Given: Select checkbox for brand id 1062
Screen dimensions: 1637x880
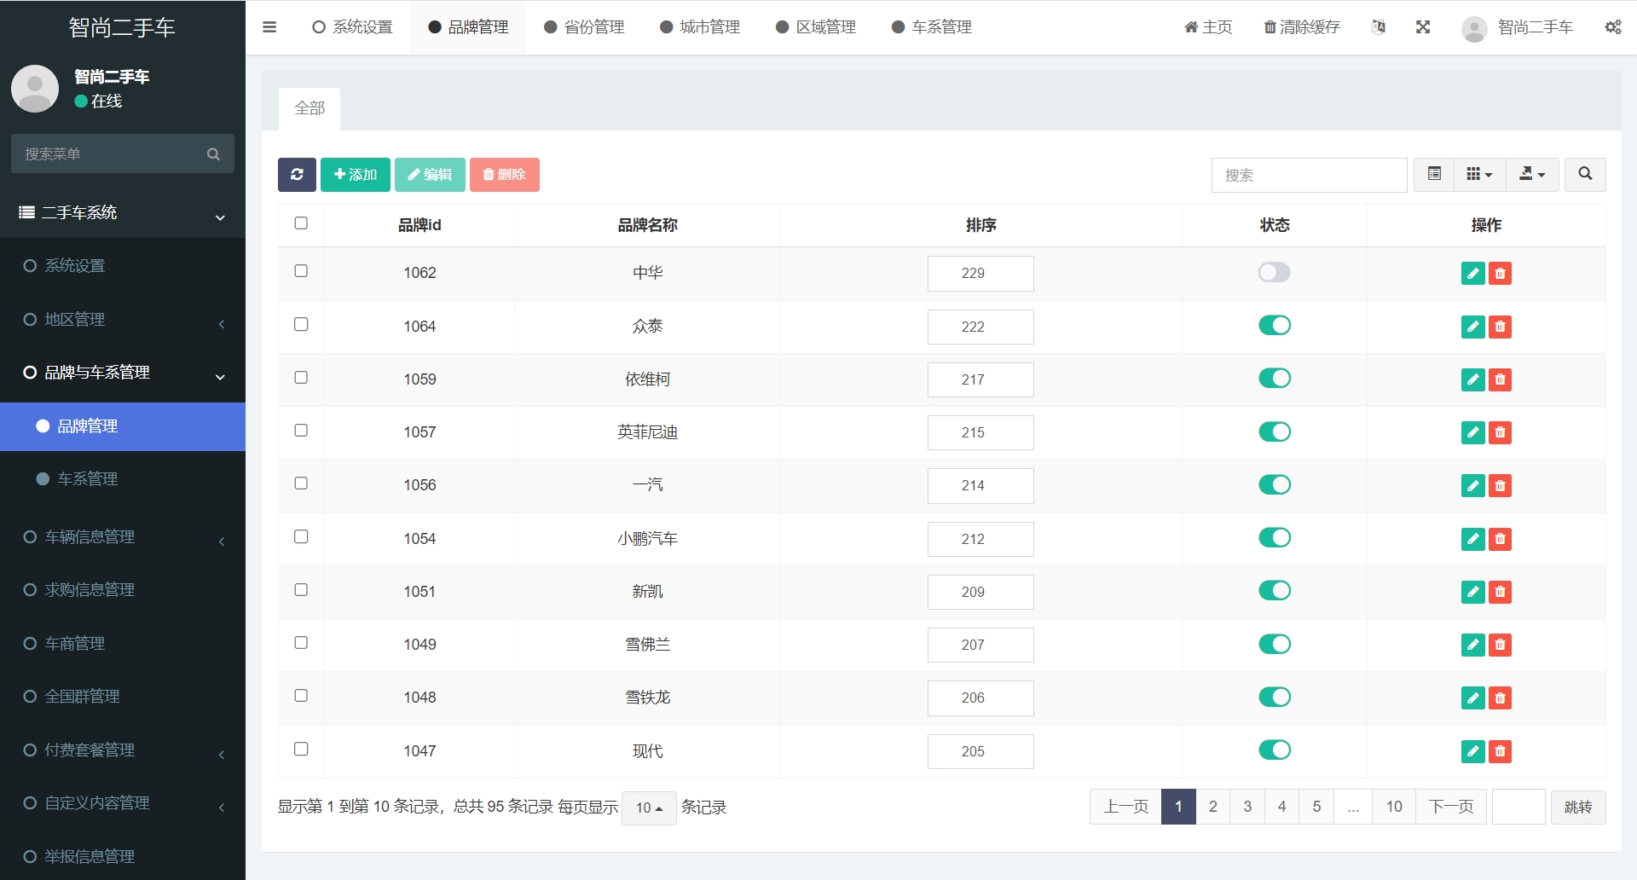Looking at the screenshot, I should [x=301, y=271].
